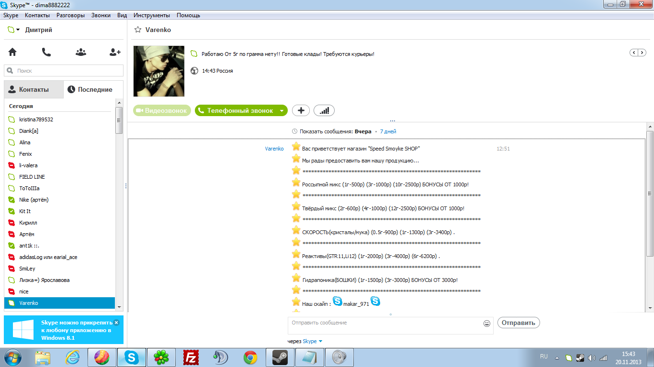Click the volume icon in system tray
This screenshot has height=367, width=654.
click(x=592, y=357)
